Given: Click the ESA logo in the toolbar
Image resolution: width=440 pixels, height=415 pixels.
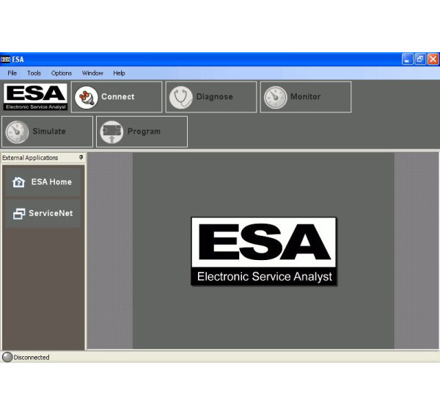Looking at the screenshot, I should click(35, 96).
